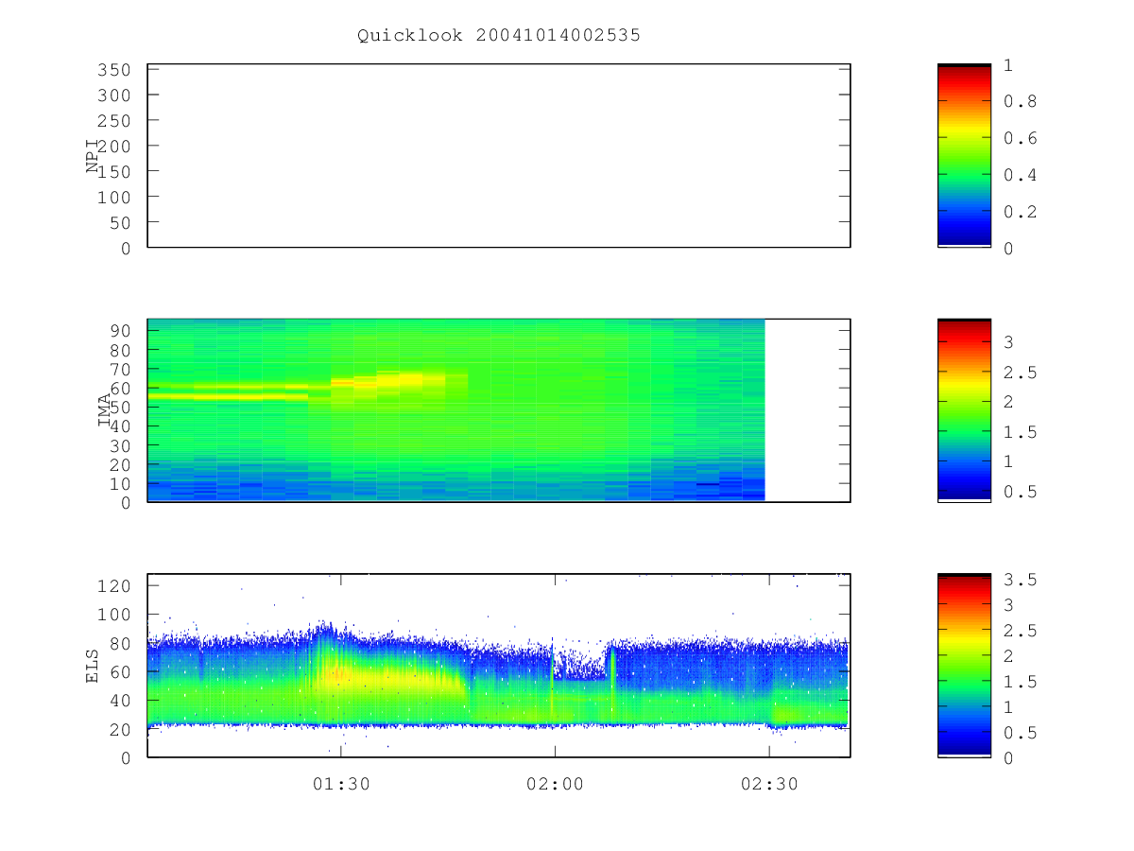The height and width of the screenshot is (851, 1134).
Task: Click the 2.5 label on IMA colorbar
Action: pos(1021,373)
